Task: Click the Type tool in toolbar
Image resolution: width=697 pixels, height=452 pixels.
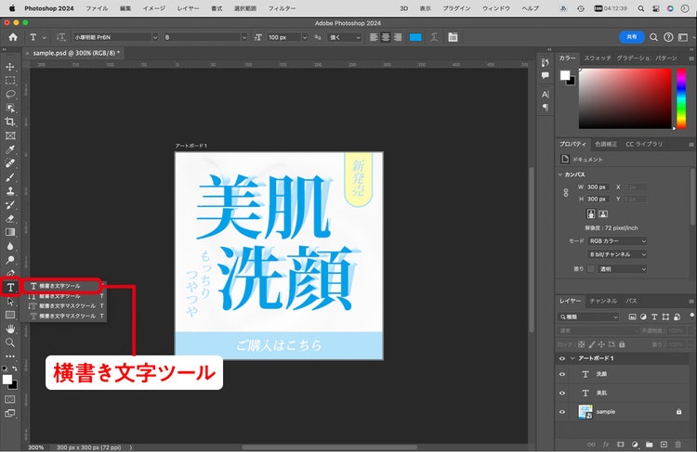Action: pyautogui.click(x=10, y=288)
